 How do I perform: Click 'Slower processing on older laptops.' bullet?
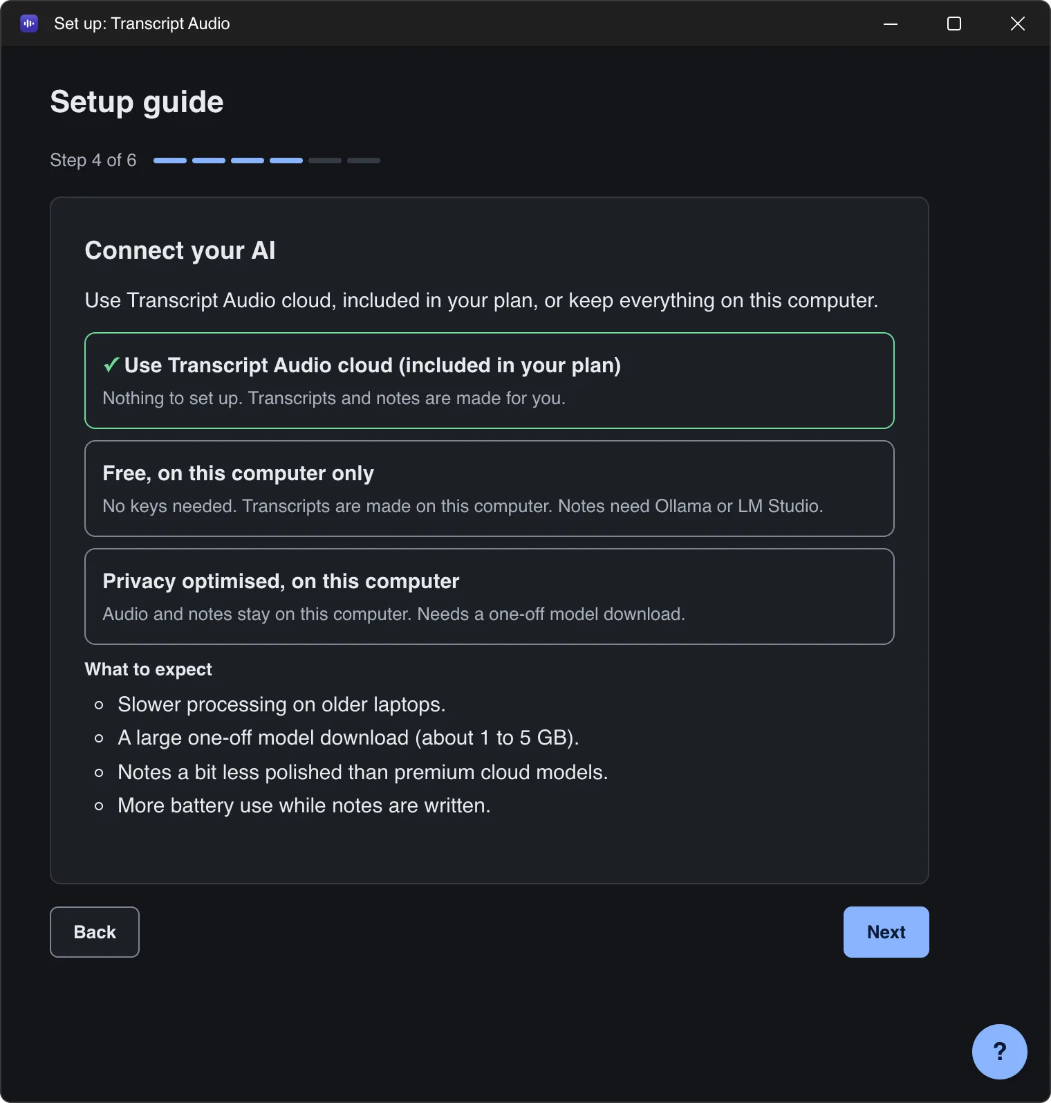point(281,704)
